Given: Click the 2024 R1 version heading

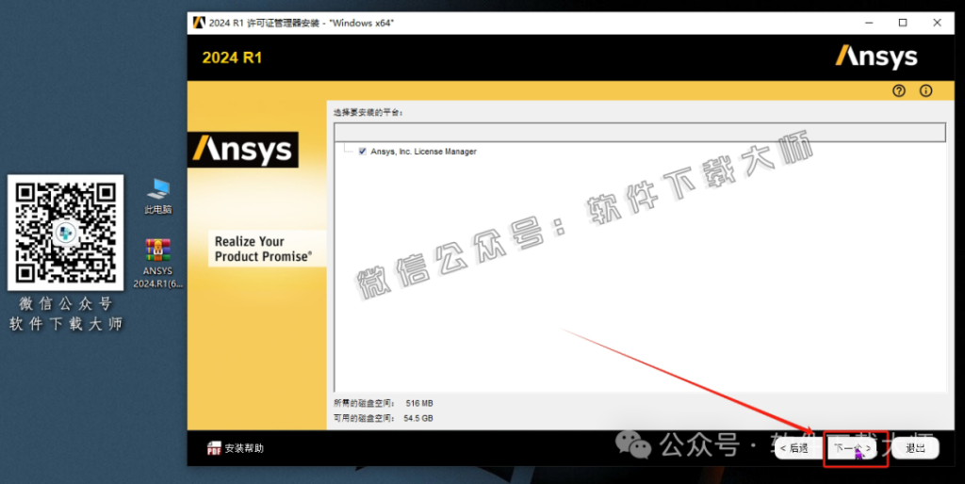Looking at the screenshot, I should pyautogui.click(x=232, y=57).
